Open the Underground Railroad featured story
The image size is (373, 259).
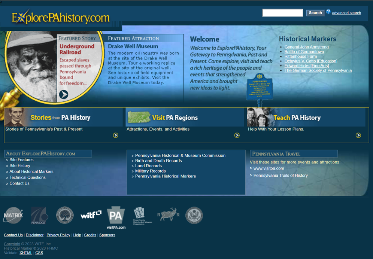pos(77,49)
